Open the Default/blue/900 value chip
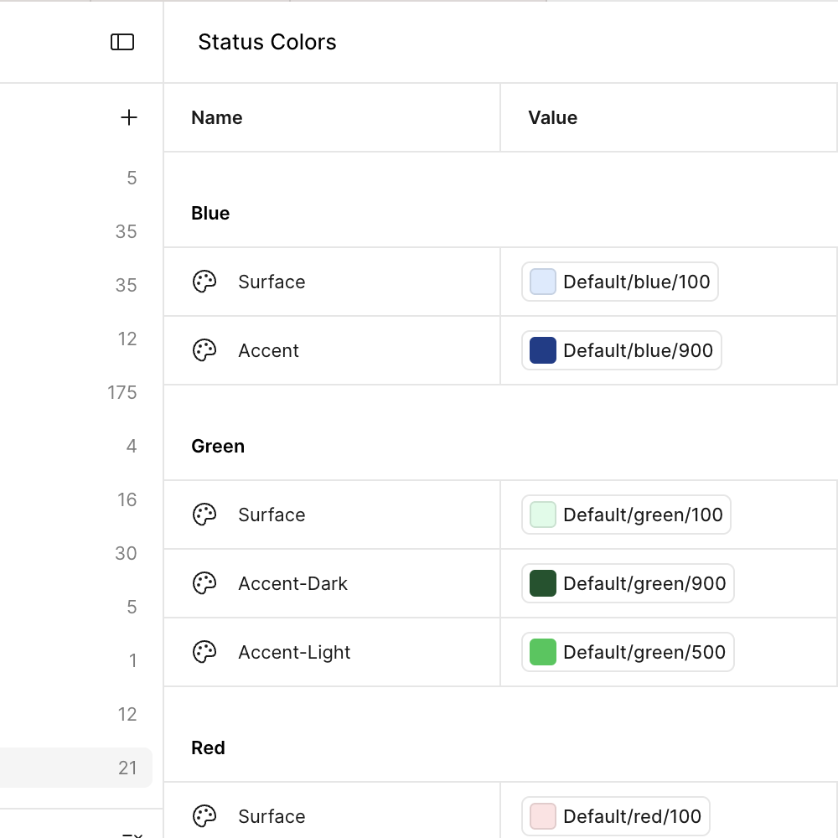 [x=622, y=350]
